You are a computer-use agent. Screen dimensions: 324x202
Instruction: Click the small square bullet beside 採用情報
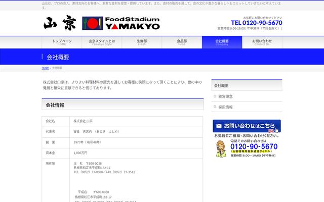point(215,107)
